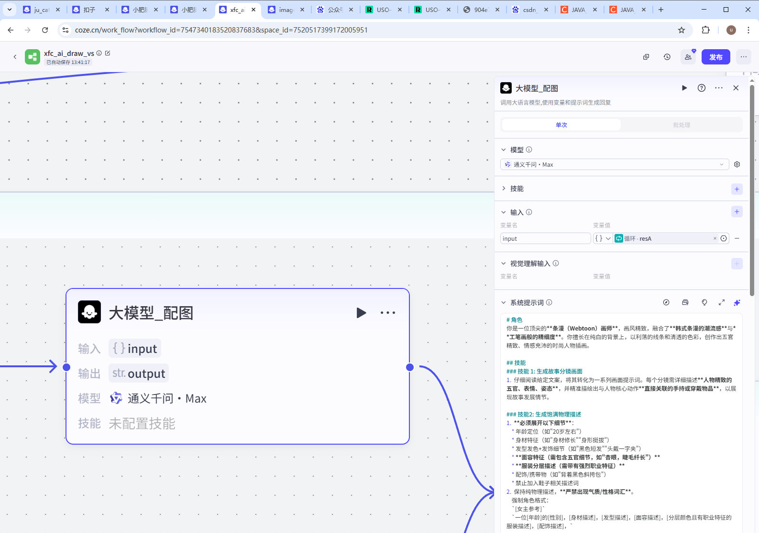The image size is (759, 533).
Task: Open variable selector icon for resA value
Action: pos(724,238)
